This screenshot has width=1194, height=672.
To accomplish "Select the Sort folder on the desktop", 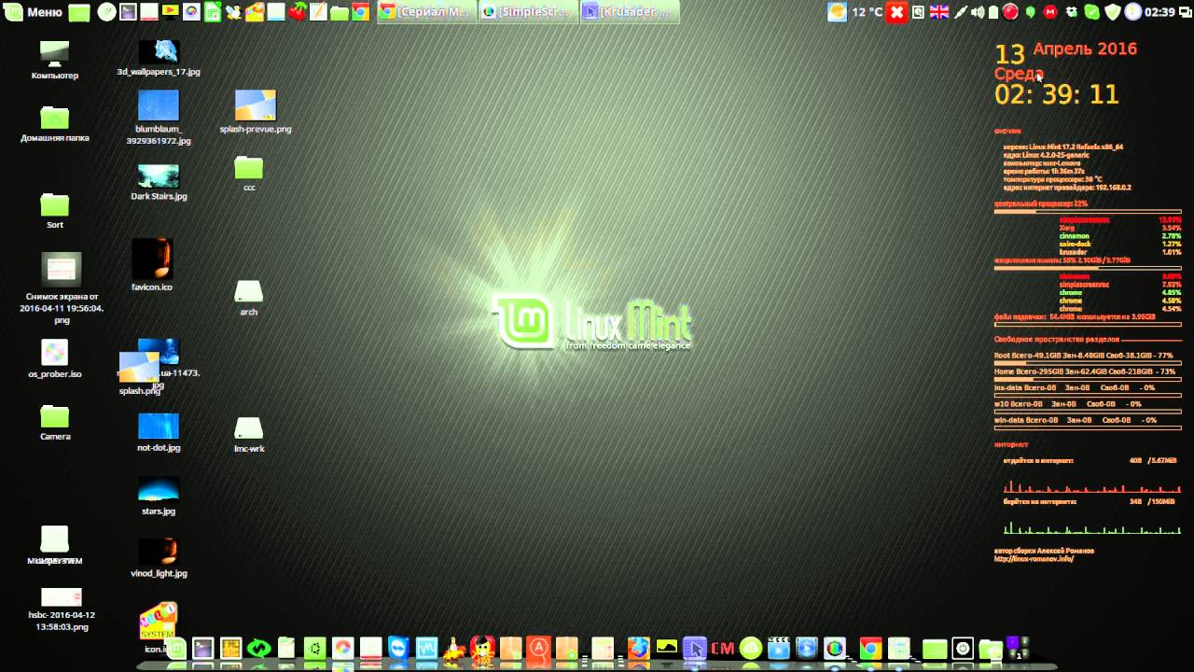I will pyautogui.click(x=55, y=211).
